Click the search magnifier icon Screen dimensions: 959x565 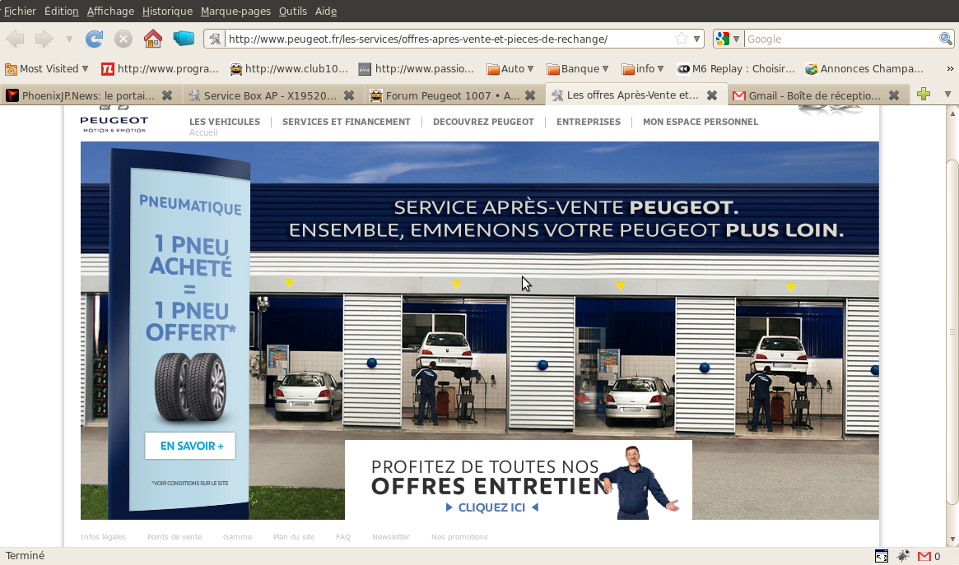(x=945, y=39)
